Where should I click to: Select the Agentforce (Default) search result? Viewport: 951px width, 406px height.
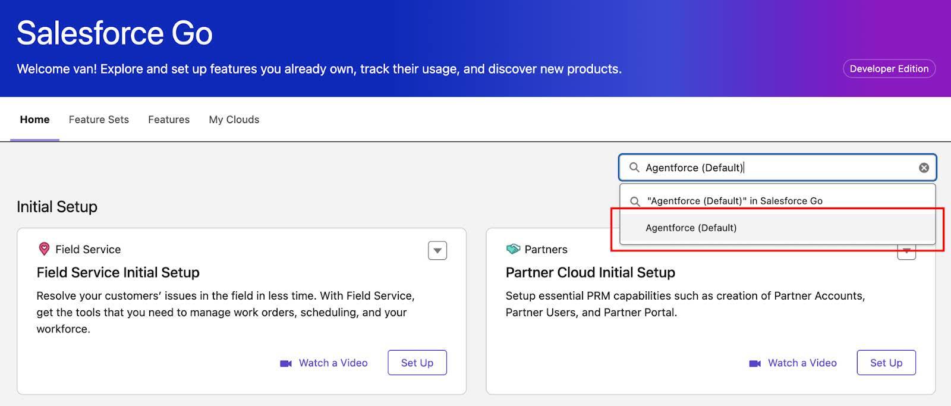coord(777,228)
